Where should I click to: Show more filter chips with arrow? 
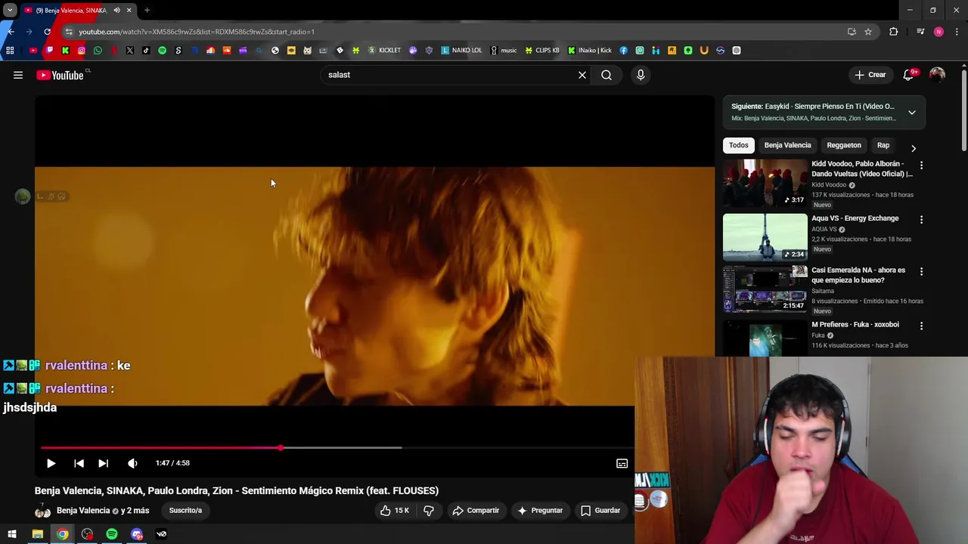(914, 149)
